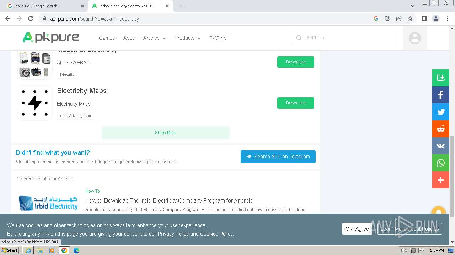Screen dimensions: 455x255
Task: Bookmark this page with the star icon
Action: pos(410,18)
